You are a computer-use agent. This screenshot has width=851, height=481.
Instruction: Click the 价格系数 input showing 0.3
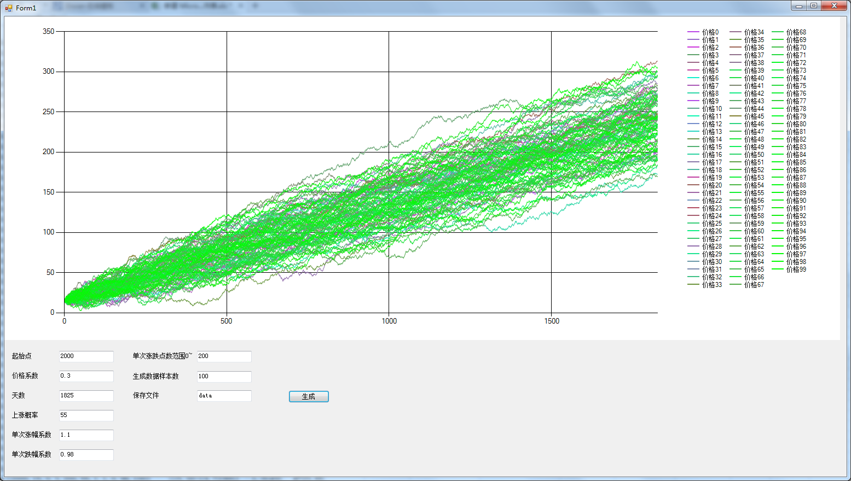click(x=86, y=376)
